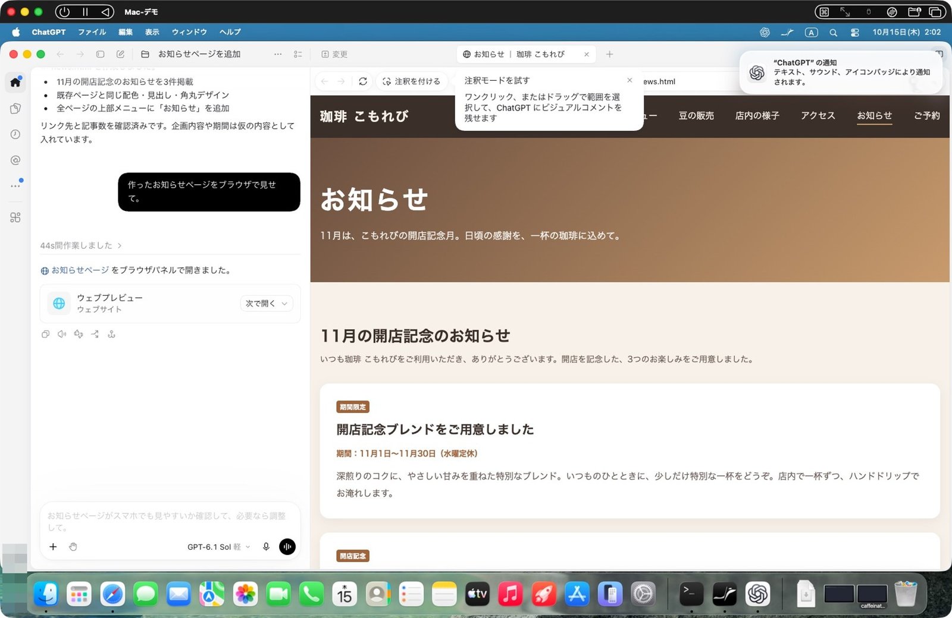Open the three-dot more icon in sidebar

[x=15, y=185]
